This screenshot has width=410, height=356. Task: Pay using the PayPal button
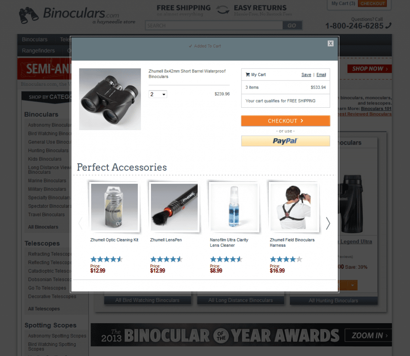pyautogui.click(x=285, y=141)
